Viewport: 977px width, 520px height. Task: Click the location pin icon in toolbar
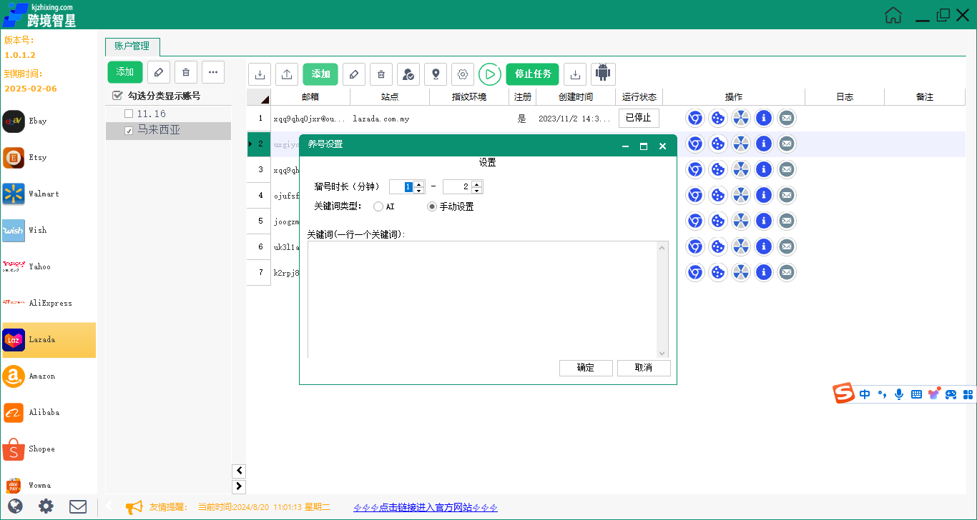(436, 74)
